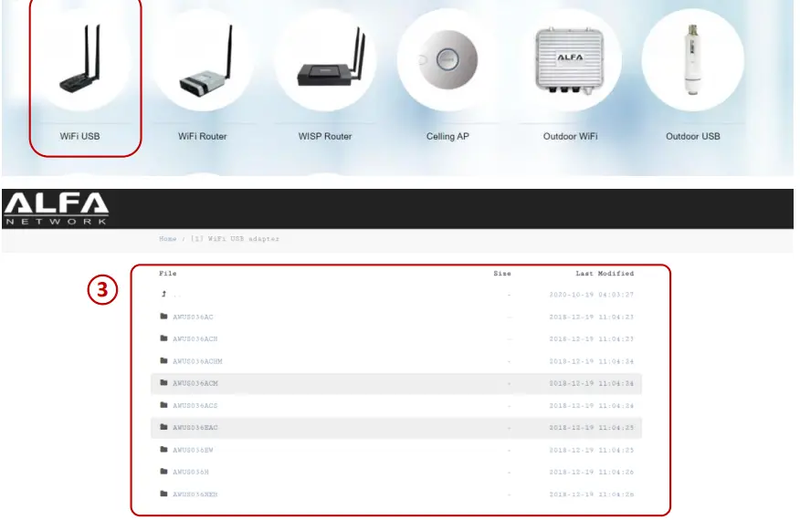Click the AWUS036ACH row modified date
The height and width of the screenshot is (520, 800).
[592, 339]
